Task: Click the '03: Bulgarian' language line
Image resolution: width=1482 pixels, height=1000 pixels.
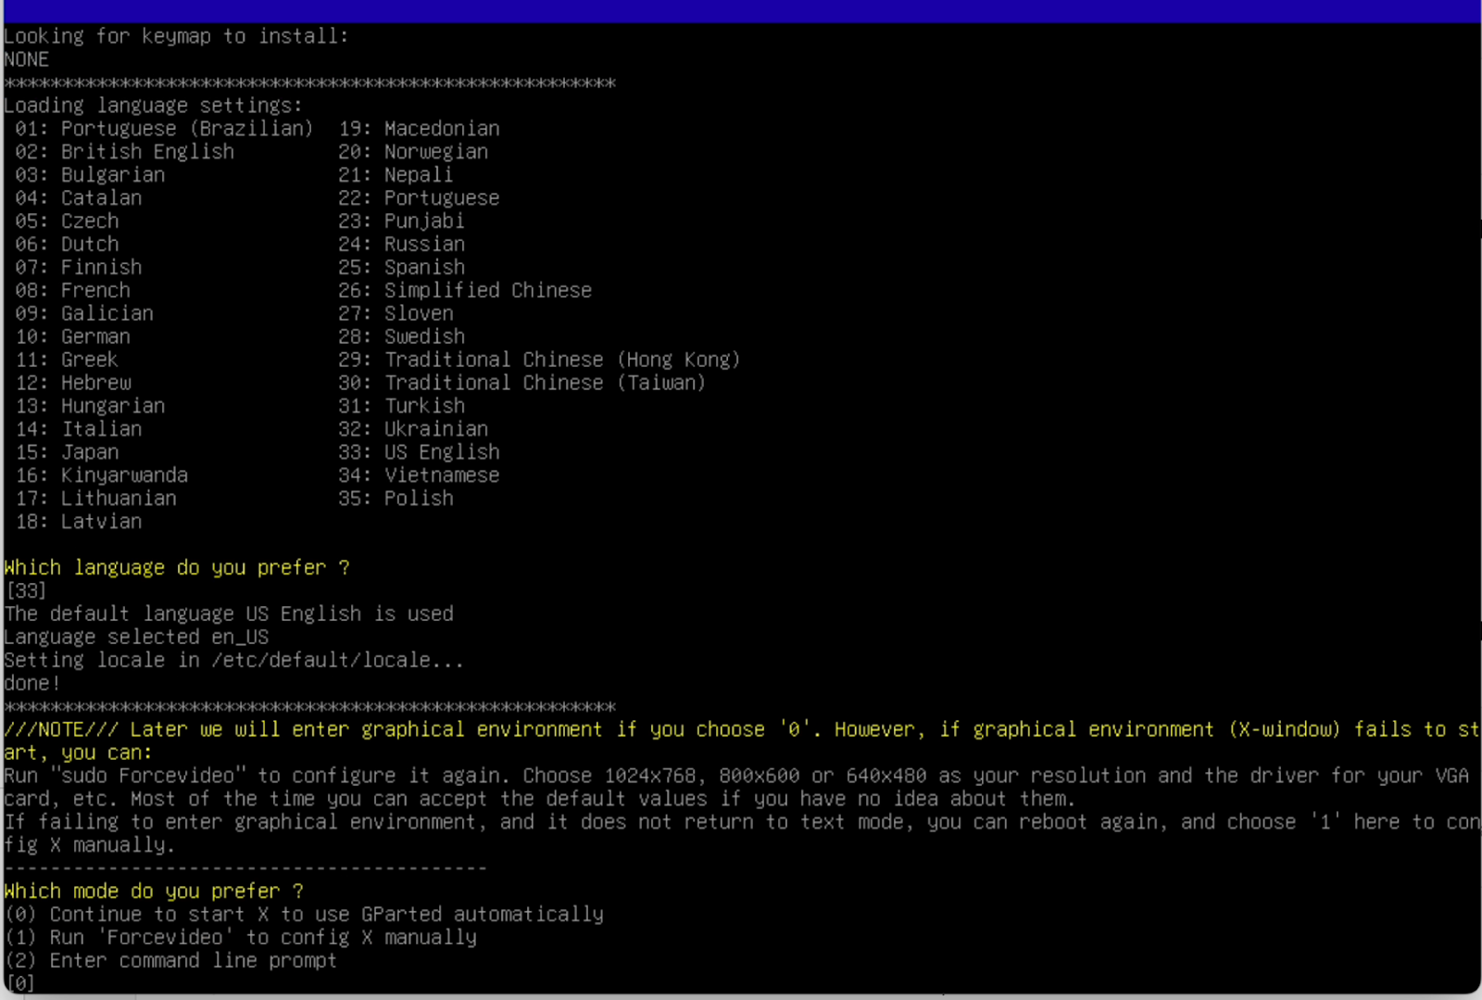Action: coord(90,175)
